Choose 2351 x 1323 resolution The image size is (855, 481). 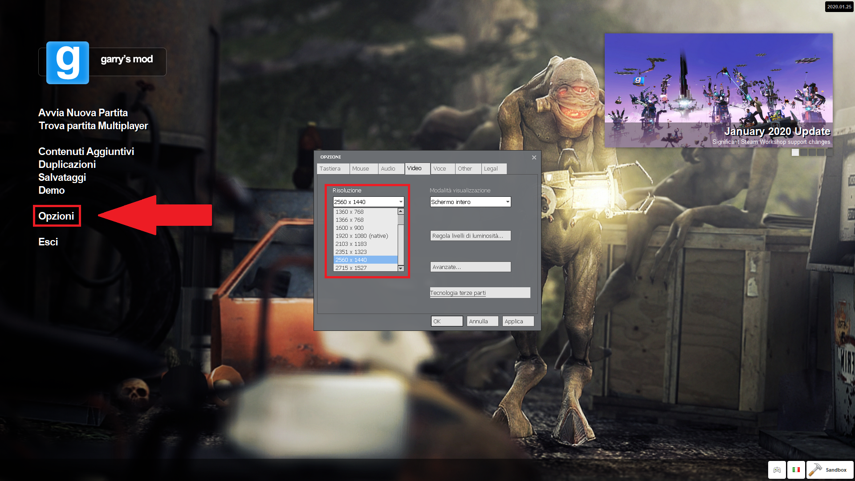[366, 252]
